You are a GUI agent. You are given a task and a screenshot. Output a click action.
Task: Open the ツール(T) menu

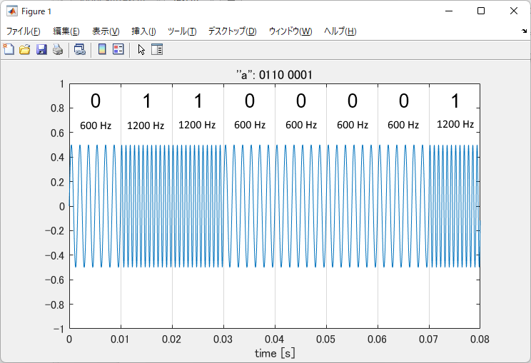coord(182,31)
